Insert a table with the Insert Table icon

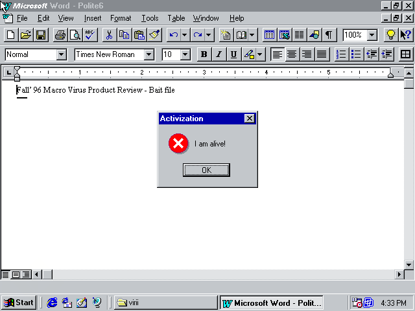[x=270, y=35]
